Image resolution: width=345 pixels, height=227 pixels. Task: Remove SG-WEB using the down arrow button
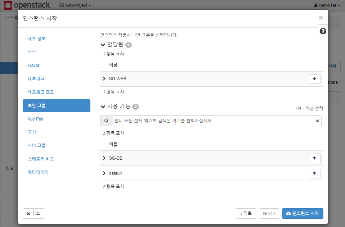[x=314, y=79]
